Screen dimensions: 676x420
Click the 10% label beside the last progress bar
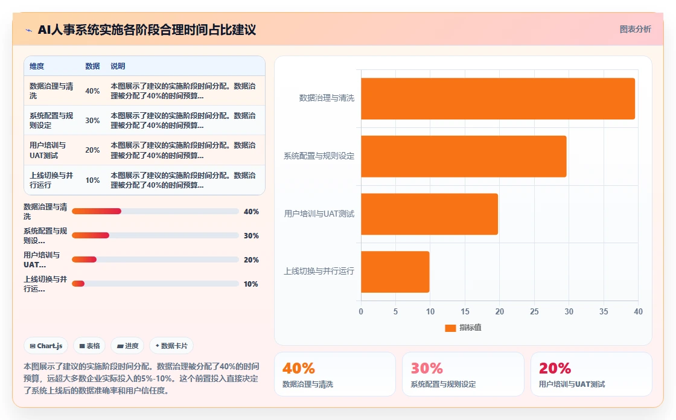(x=251, y=284)
